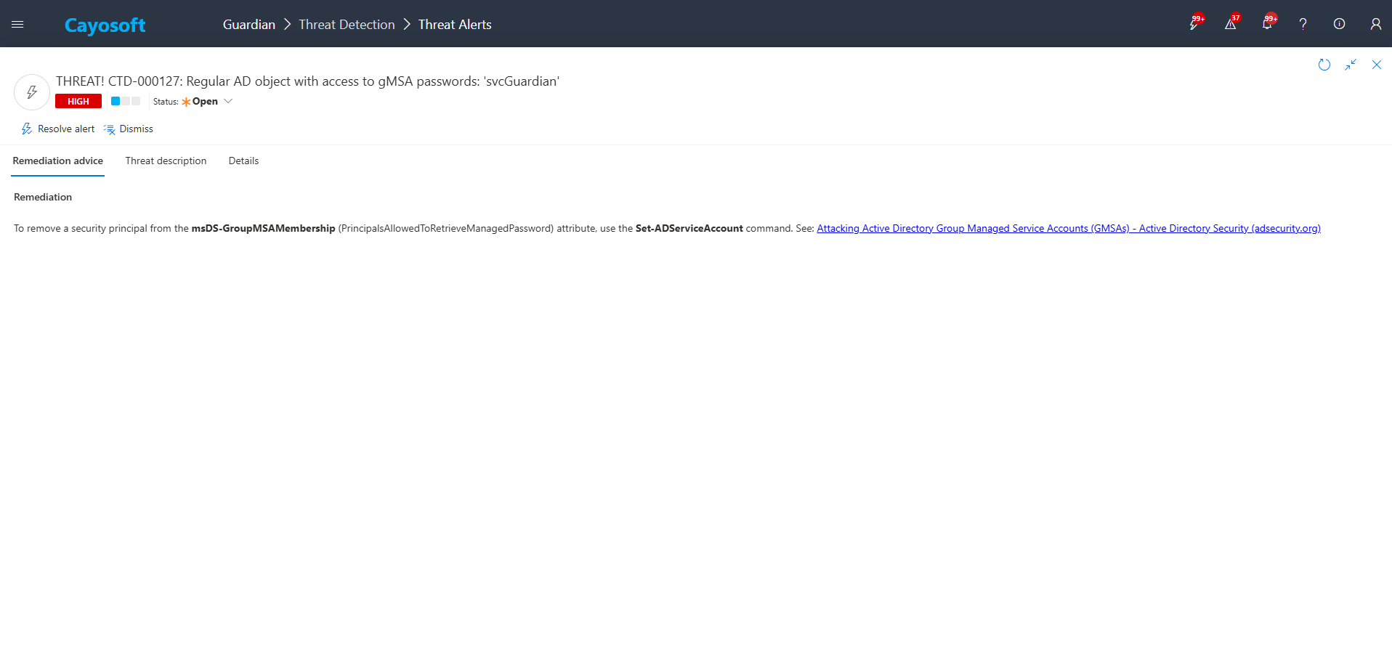This screenshot has width=1392, height=661.
Task: Dismiss this threat alert
Action: click(x=129, y=129)
